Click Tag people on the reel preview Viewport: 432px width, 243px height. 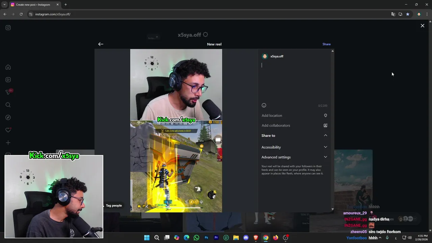pyautogui.click(x=113, y=206)
